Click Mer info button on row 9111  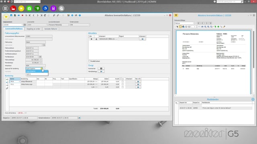point(138,84)
